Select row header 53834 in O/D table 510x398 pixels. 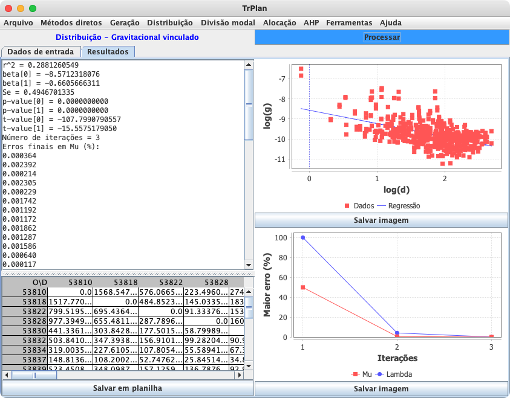click(25, 350)
